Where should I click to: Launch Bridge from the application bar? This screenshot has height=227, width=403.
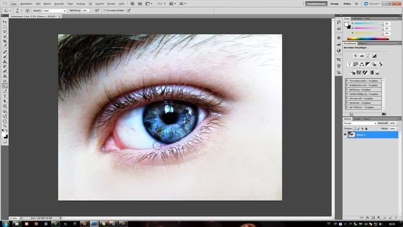tap(132, 4)
